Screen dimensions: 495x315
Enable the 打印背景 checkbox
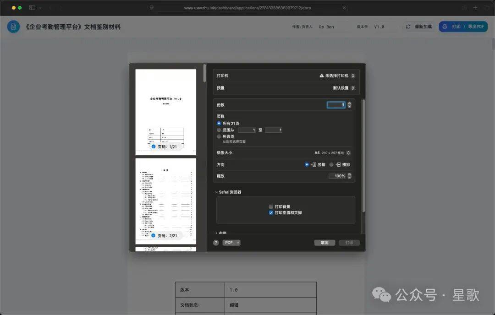tap(271, 207)
